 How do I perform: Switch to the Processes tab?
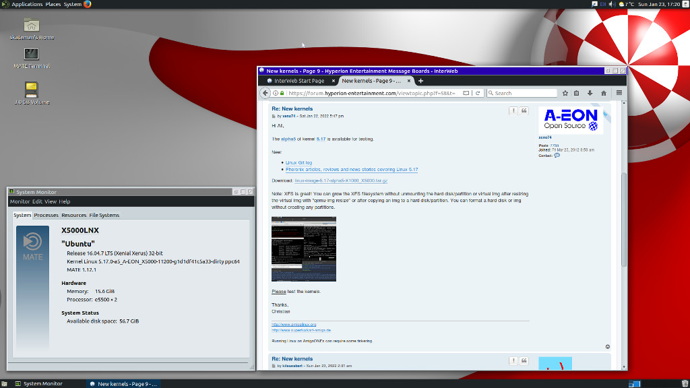(46, 215)
